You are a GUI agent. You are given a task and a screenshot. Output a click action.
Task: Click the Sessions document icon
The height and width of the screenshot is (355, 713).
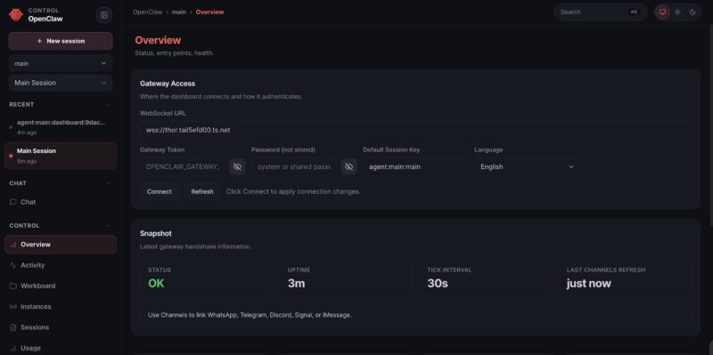point(13,327)
